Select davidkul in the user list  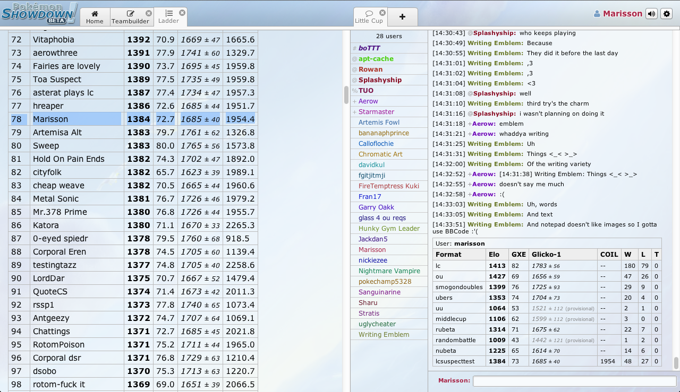[389, 165]
